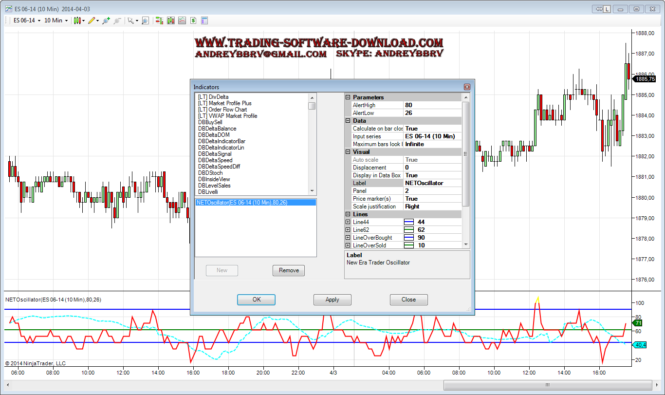
Task: Select the drawing tools pencil icon
Action: (x=91, y=20)
